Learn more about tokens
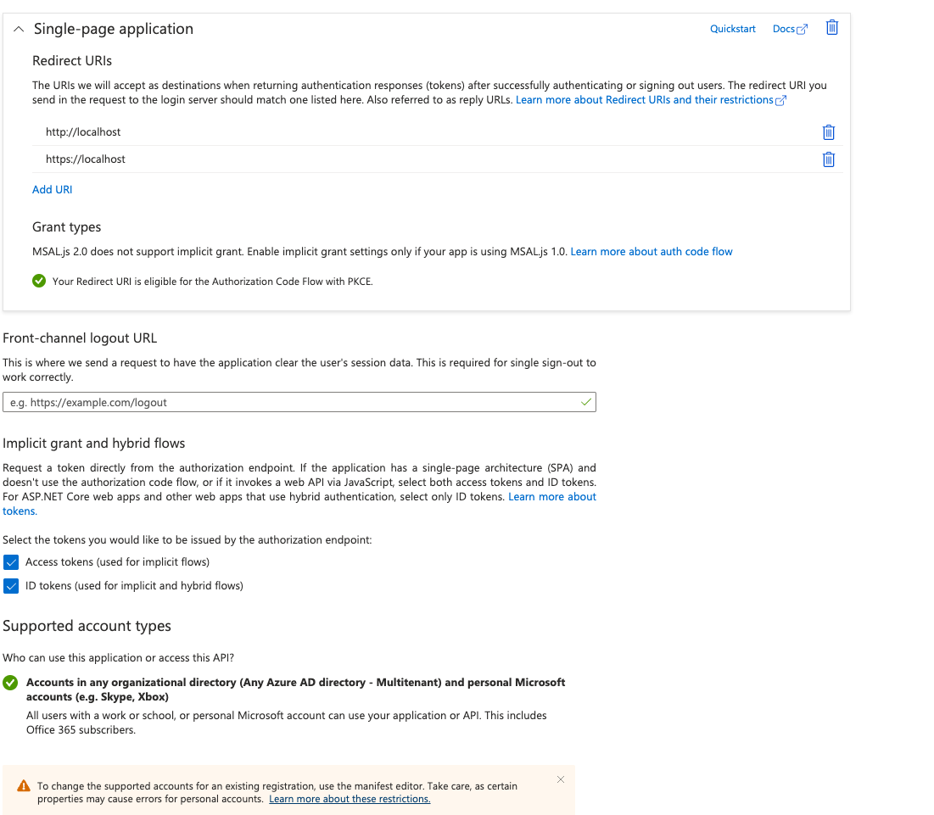This screenshot has width=934, height=815. [x=552, y=496]
